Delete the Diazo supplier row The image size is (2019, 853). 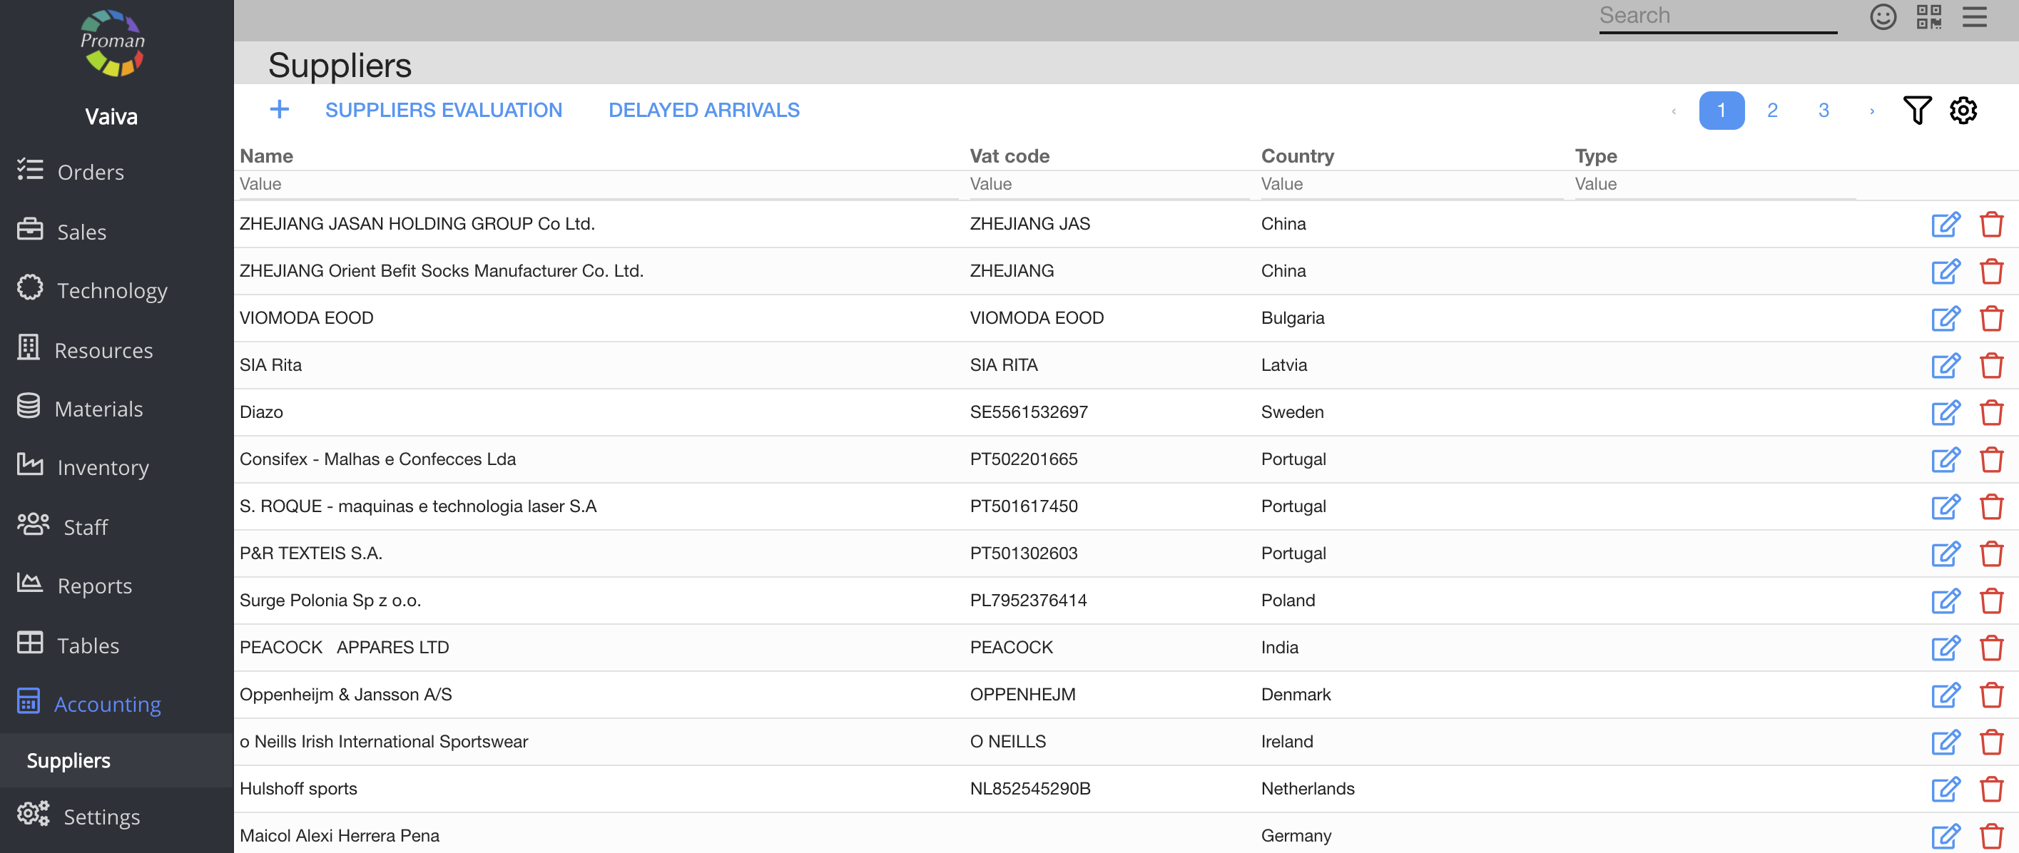[x=1990, y=412]
